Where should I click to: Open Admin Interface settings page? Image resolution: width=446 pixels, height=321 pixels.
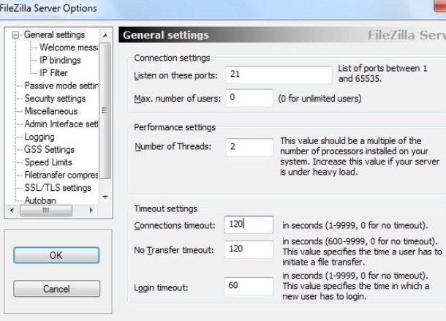(61, 124)
